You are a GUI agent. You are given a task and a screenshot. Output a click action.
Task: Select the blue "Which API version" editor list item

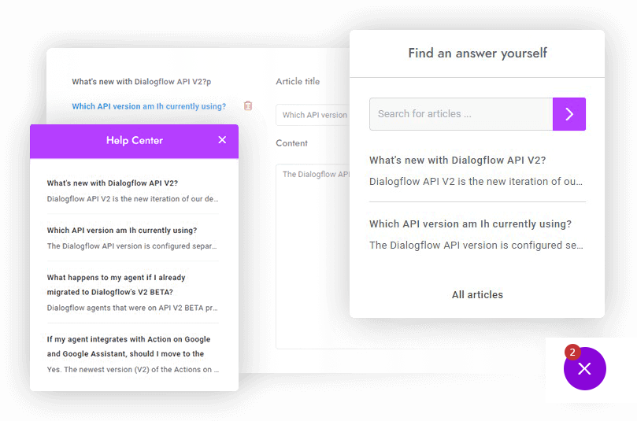(149, 107)
